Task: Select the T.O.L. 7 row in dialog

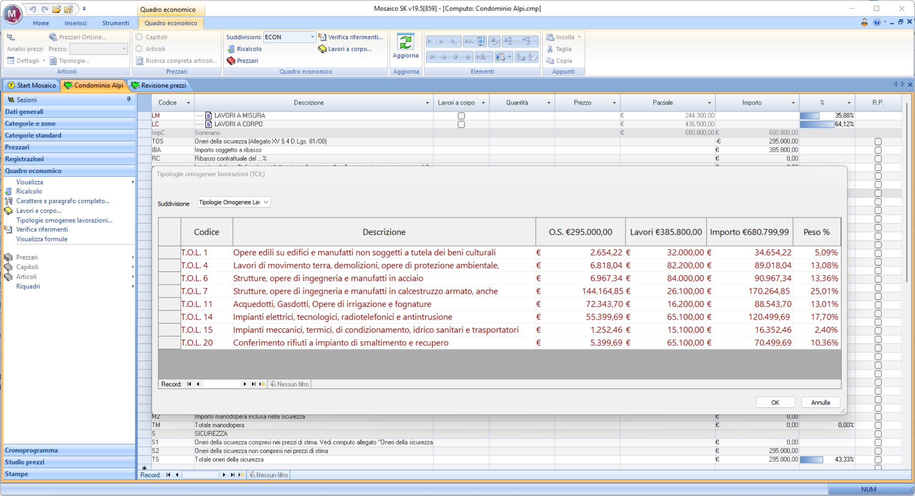Action: click(500, 291)
